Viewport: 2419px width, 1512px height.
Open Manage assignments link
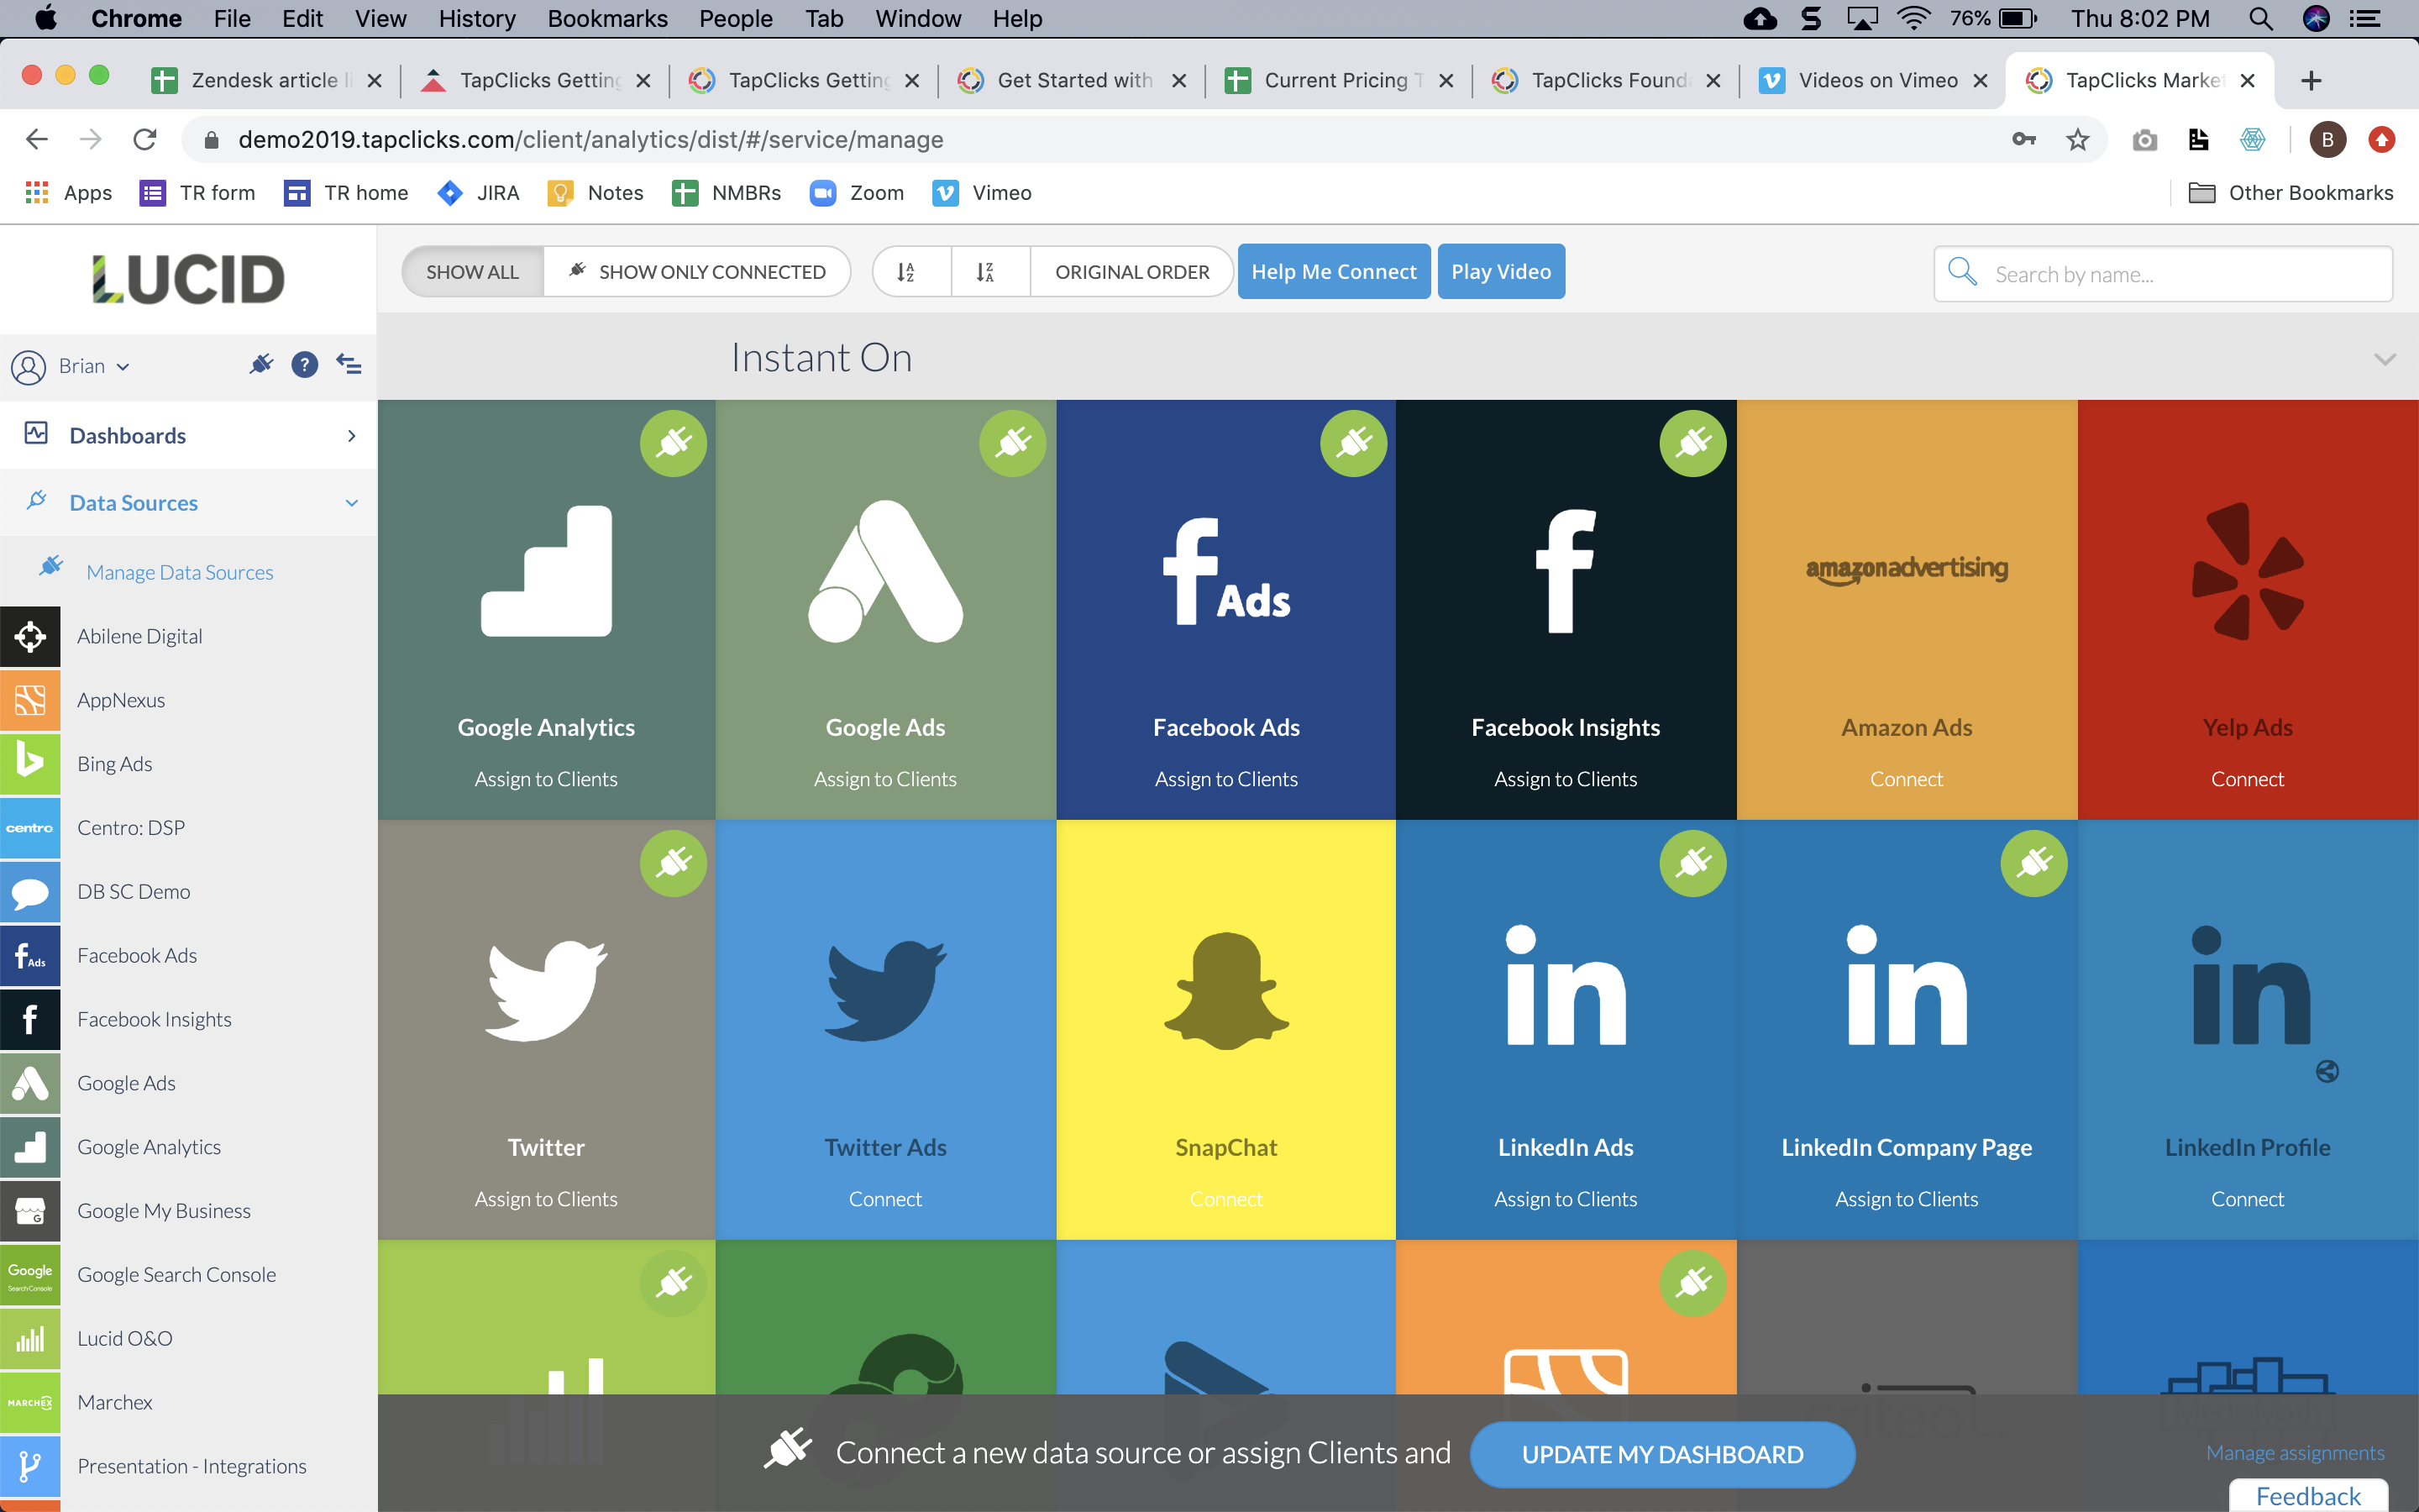(x=2295, y=1452)
